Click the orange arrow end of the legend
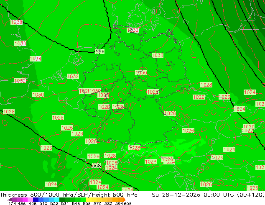 [x=125, y=200]
